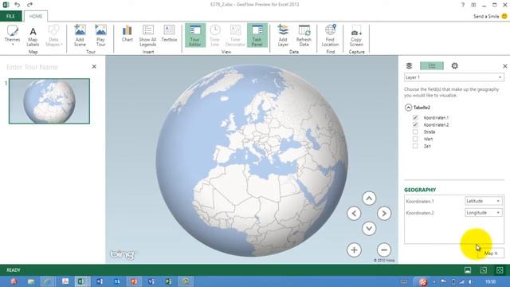Image resolution: width=510 pixels, height=287 pixels.
Task: Uncheck the Koordinaten.2 field
Action: pos(415,124)
